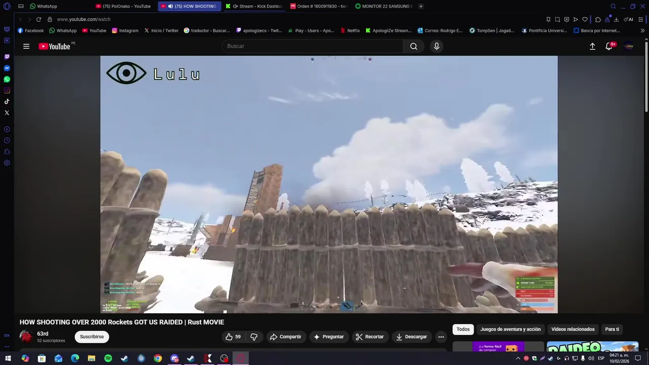Open taskbar volume speaker icon
649x365 pixels.
[x=591, y=358]
